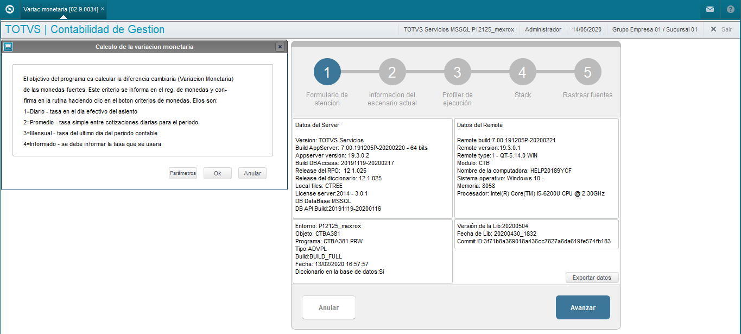Click the Entorno: P12125_mexrox line

pyautogui.click(x=328, y=226)
